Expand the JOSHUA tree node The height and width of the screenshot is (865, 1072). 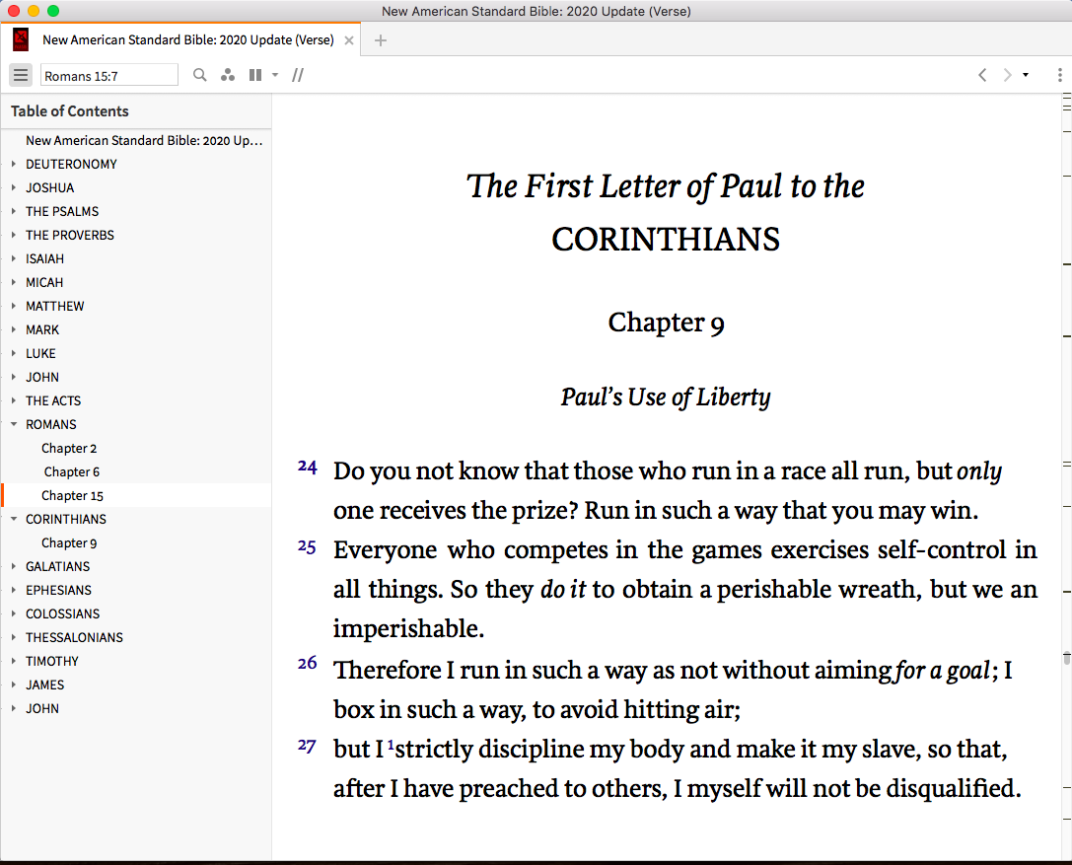tap(14, 187)
